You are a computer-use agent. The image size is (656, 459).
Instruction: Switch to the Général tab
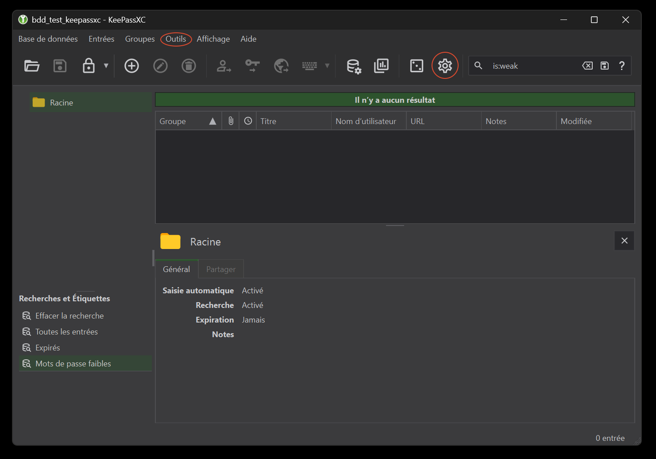[177, 269]
